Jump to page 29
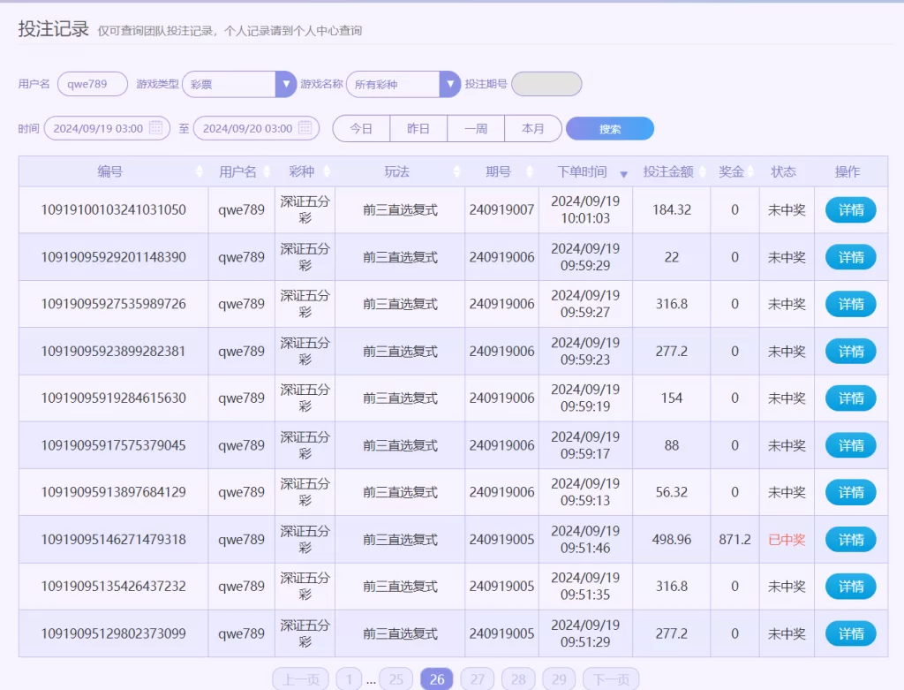This screenshot has height=690, width=904. coord(559,679)
